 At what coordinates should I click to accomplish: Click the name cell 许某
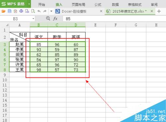click(20, 65)
